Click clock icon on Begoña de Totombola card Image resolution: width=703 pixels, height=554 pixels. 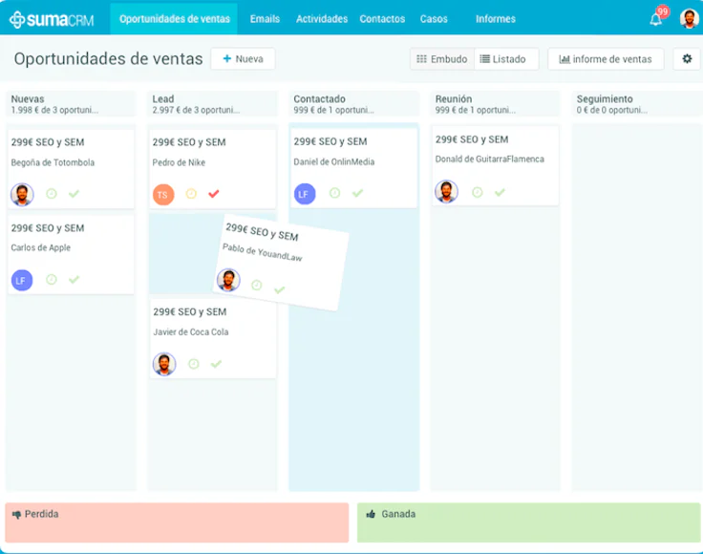pyautogui.click(x=52, y=194)
